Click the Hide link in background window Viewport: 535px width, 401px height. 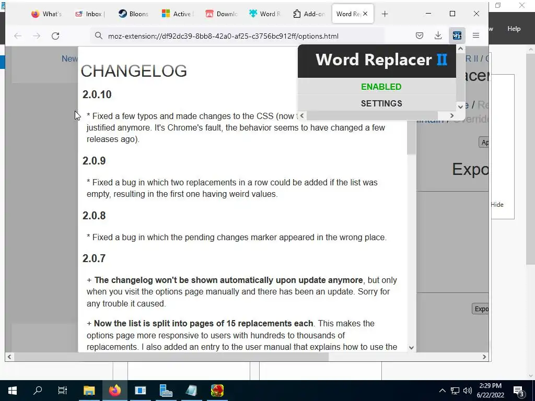pyautogui.click(x=497, y=205)
